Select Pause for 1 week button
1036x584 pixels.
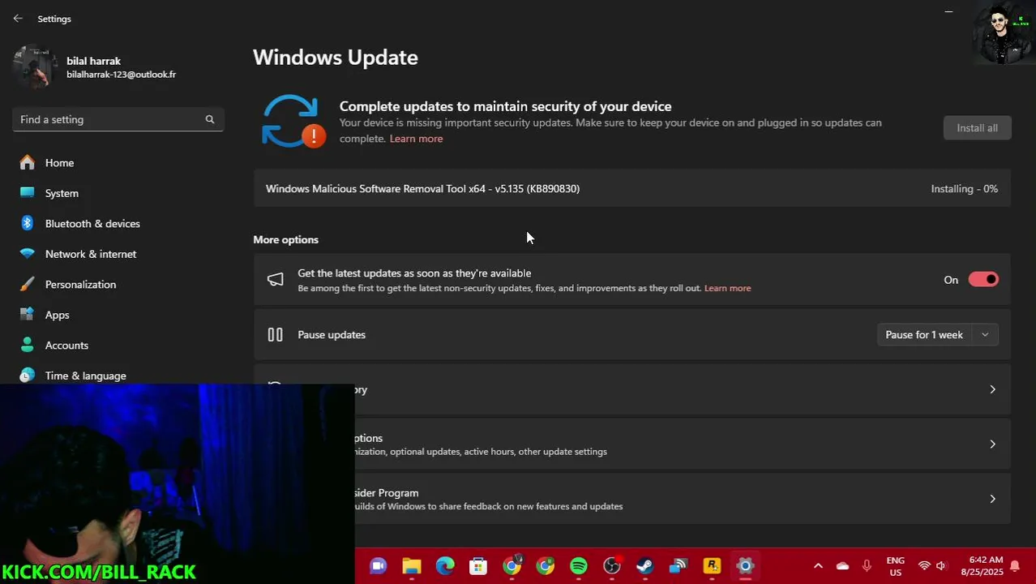coord(924,335)
